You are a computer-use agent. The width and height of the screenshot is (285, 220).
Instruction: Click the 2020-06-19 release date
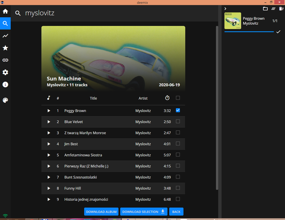pyautogui.click(x=169, y=85)
